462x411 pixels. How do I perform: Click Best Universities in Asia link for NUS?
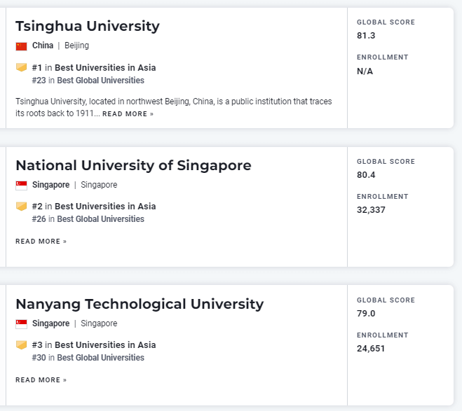tap(105, 207)
